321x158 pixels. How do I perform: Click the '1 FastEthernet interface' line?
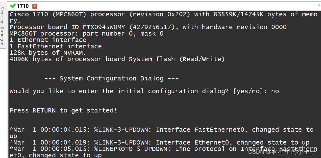click(56, 46)
